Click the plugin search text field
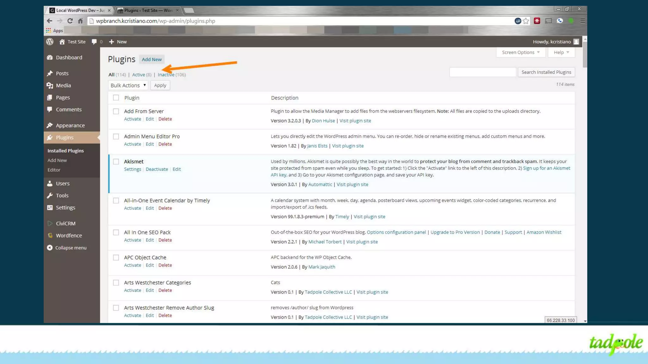Screen dimensions: 648x364 click(x=483, y=72)
